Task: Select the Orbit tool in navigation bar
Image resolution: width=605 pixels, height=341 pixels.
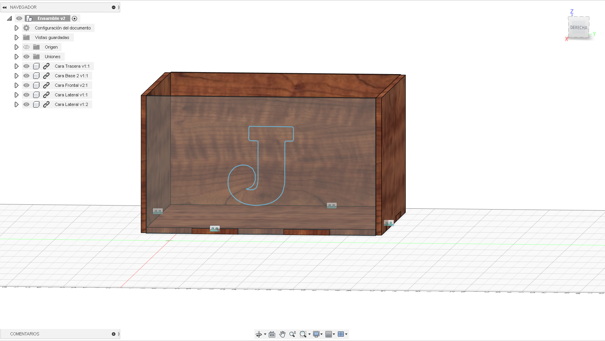Action: click(x=259, y=334)
